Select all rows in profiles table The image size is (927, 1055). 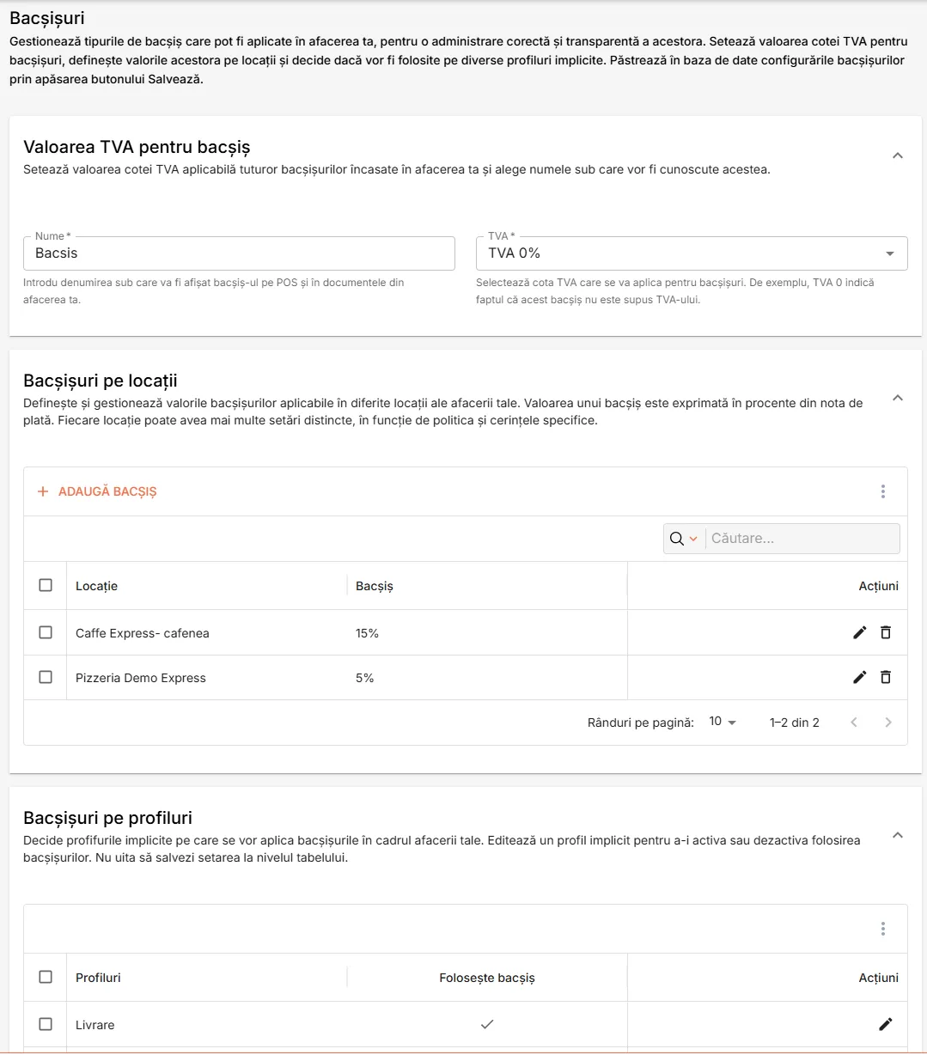click(46, 977)
